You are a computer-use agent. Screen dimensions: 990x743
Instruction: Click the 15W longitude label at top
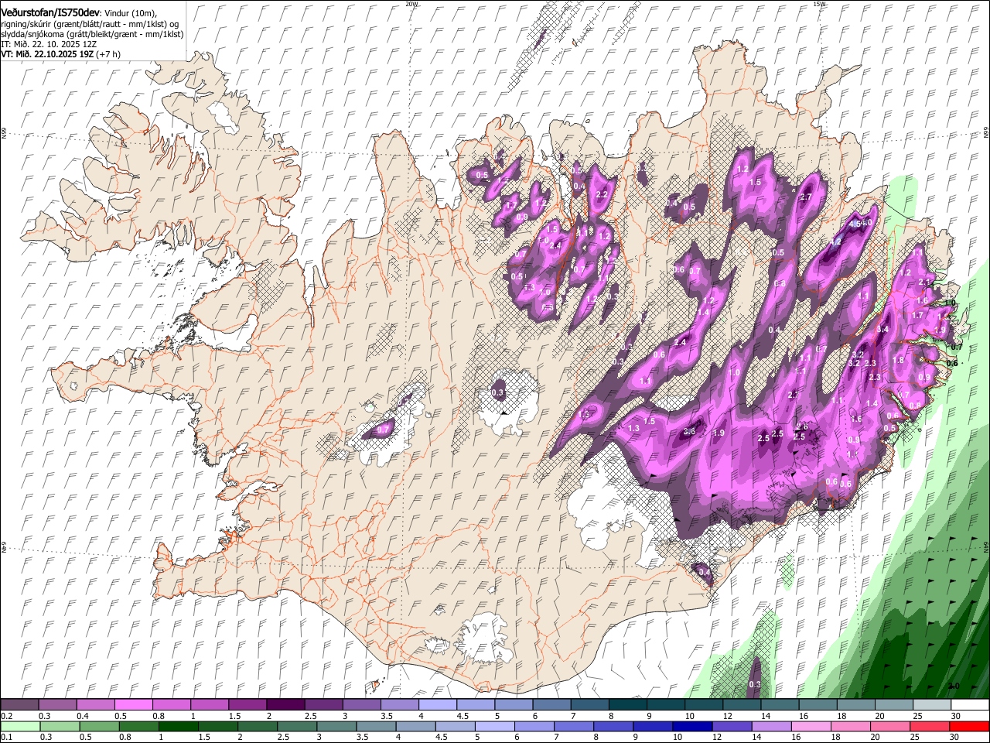pyautogui.click(x=819, y=4)
